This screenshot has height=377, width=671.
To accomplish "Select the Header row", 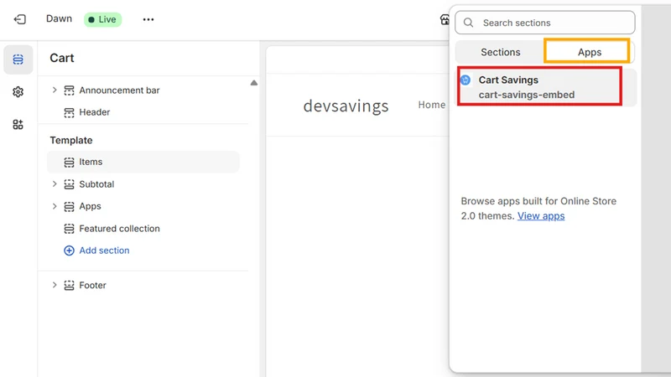I will (x=143, y=112).
